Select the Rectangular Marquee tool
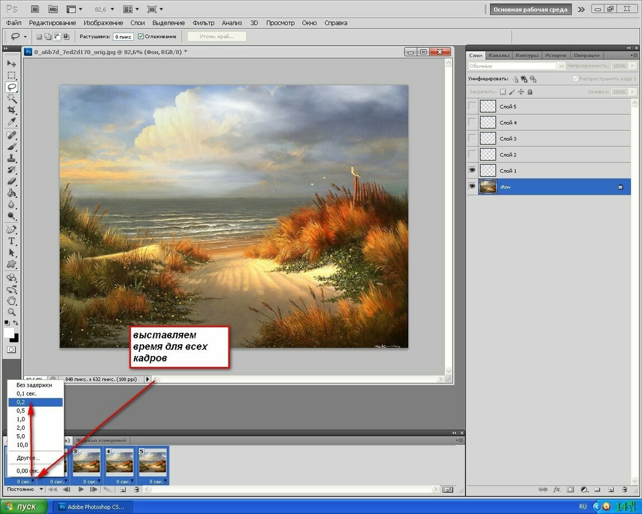This screenshot has height=514, width=642. [12, 75]
